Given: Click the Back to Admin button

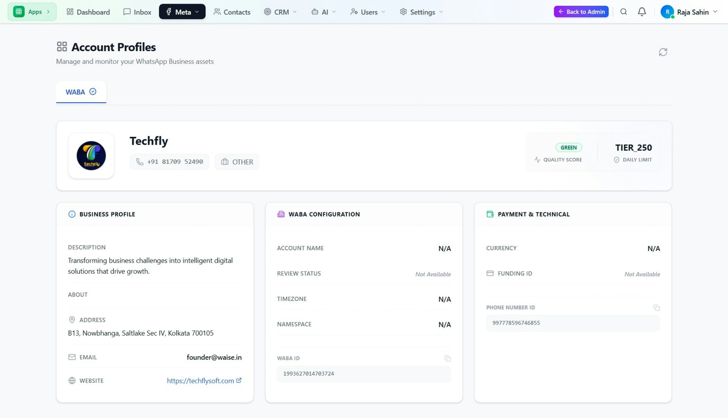Looking at the screenshot, I should [581, 12].
